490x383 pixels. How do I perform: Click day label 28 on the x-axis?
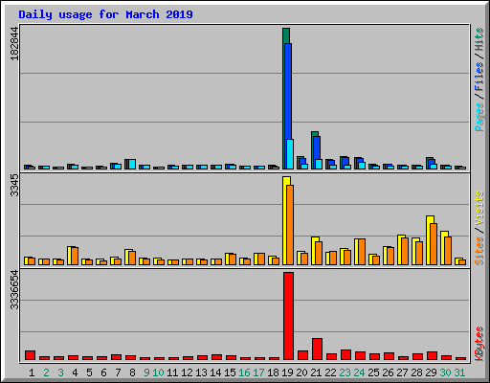(416, 372)
